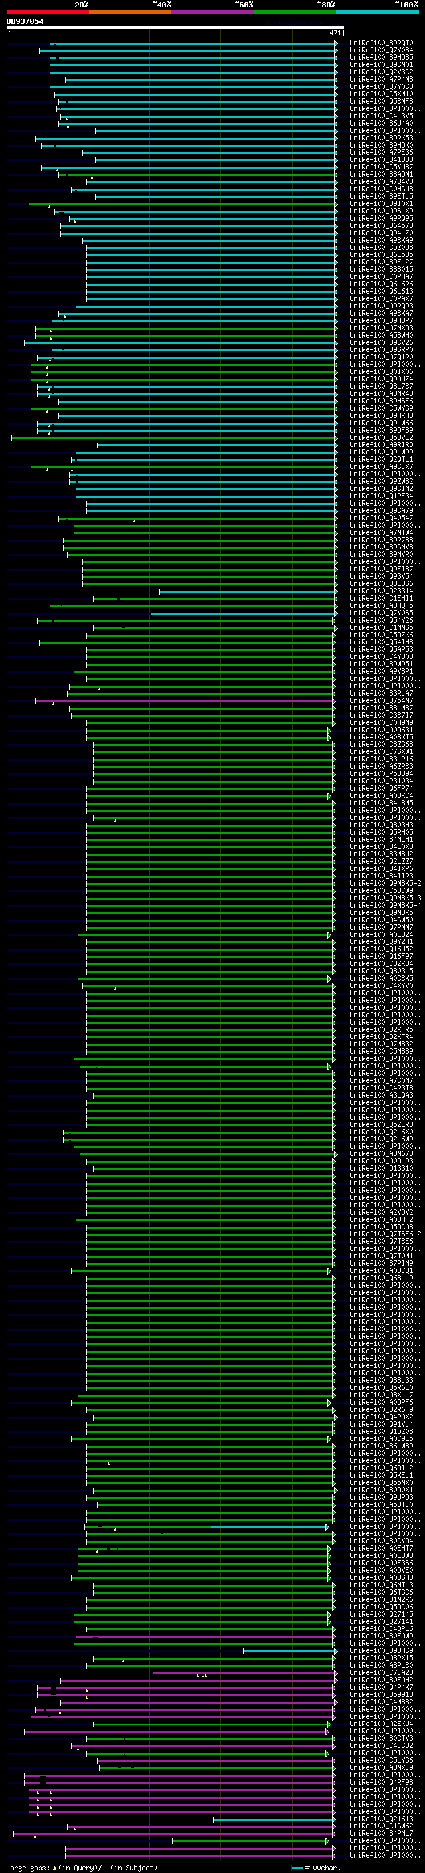Open UniRef100_B9RK53 entry
Viewport: 425px width, 1873px height.
(x=381, y=138)
